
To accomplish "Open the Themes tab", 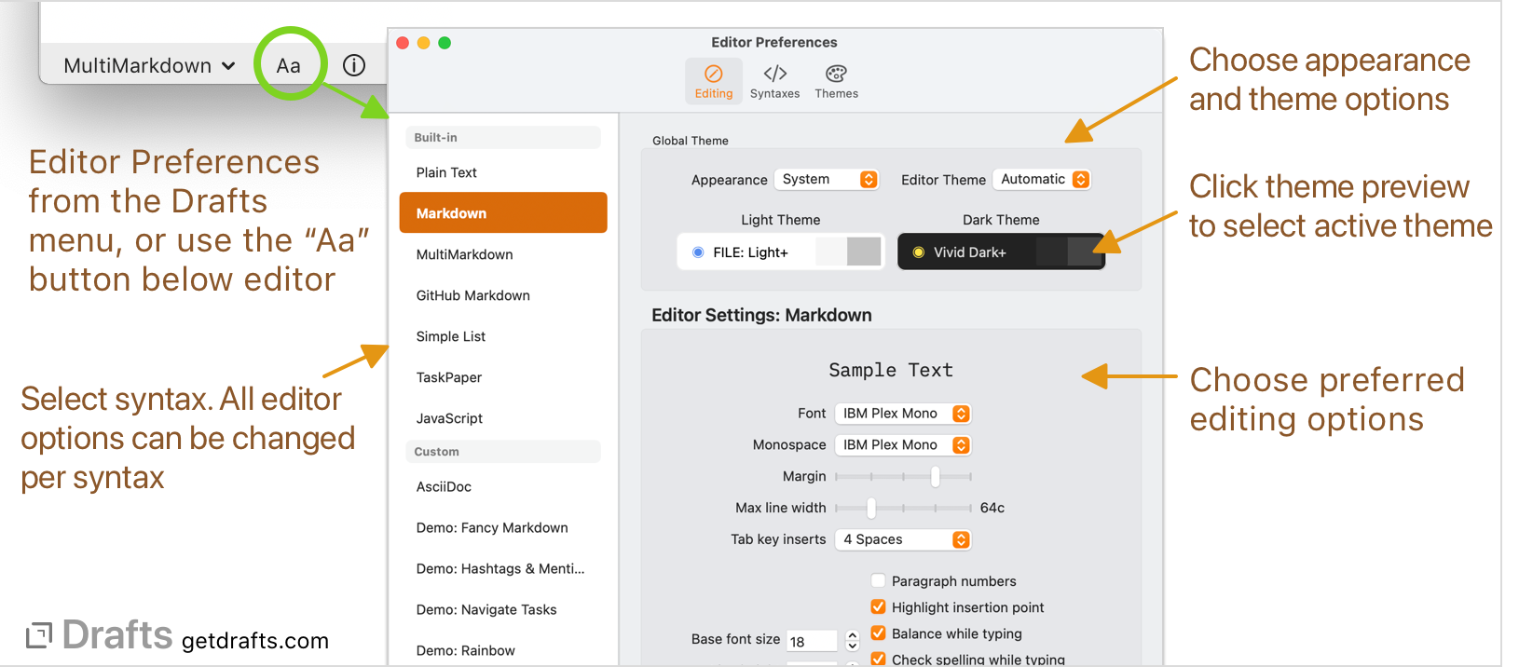I will point(836,81).
